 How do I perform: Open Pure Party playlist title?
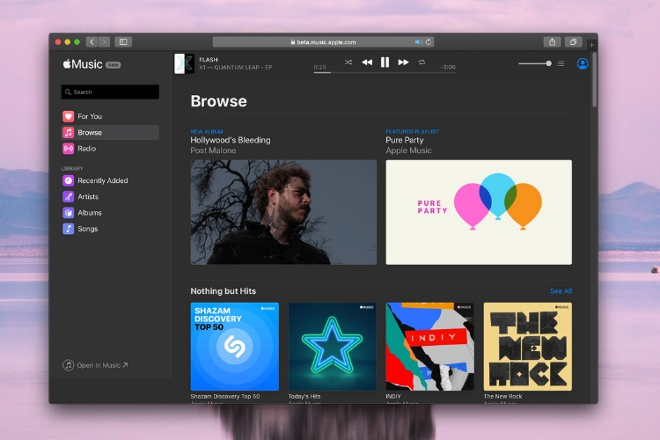[x=405, y=140]
